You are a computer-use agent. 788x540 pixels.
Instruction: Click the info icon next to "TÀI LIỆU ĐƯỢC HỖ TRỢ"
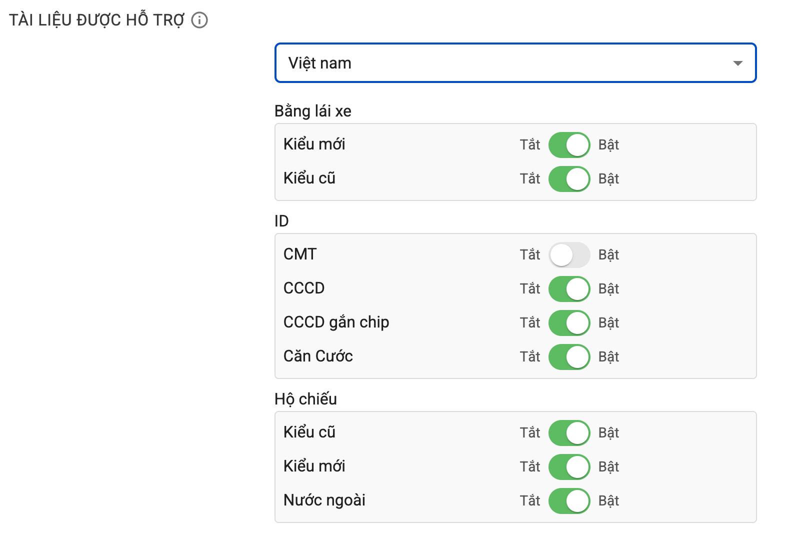[200, 19]
